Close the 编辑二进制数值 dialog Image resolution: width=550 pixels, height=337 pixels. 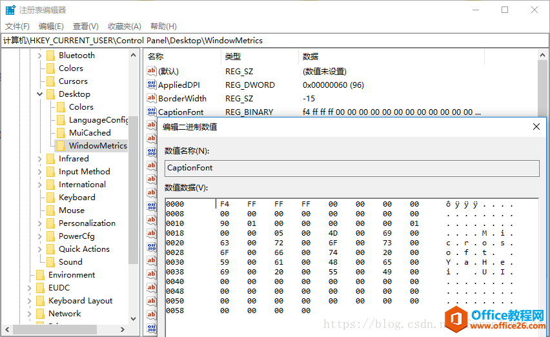[536, 127]
